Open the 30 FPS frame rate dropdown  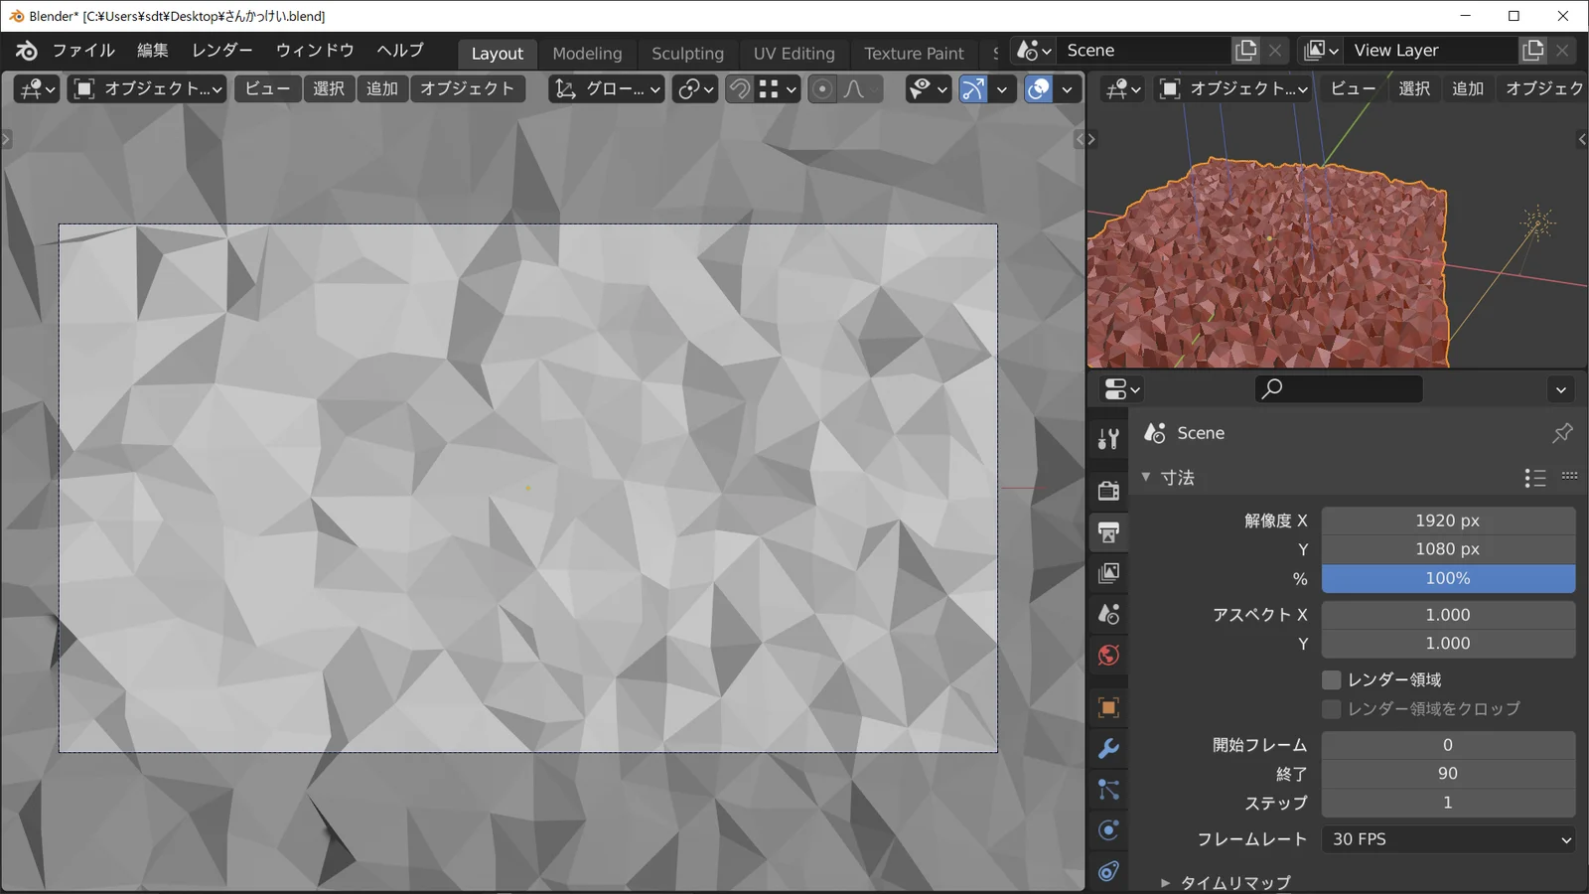(1448, 839)
